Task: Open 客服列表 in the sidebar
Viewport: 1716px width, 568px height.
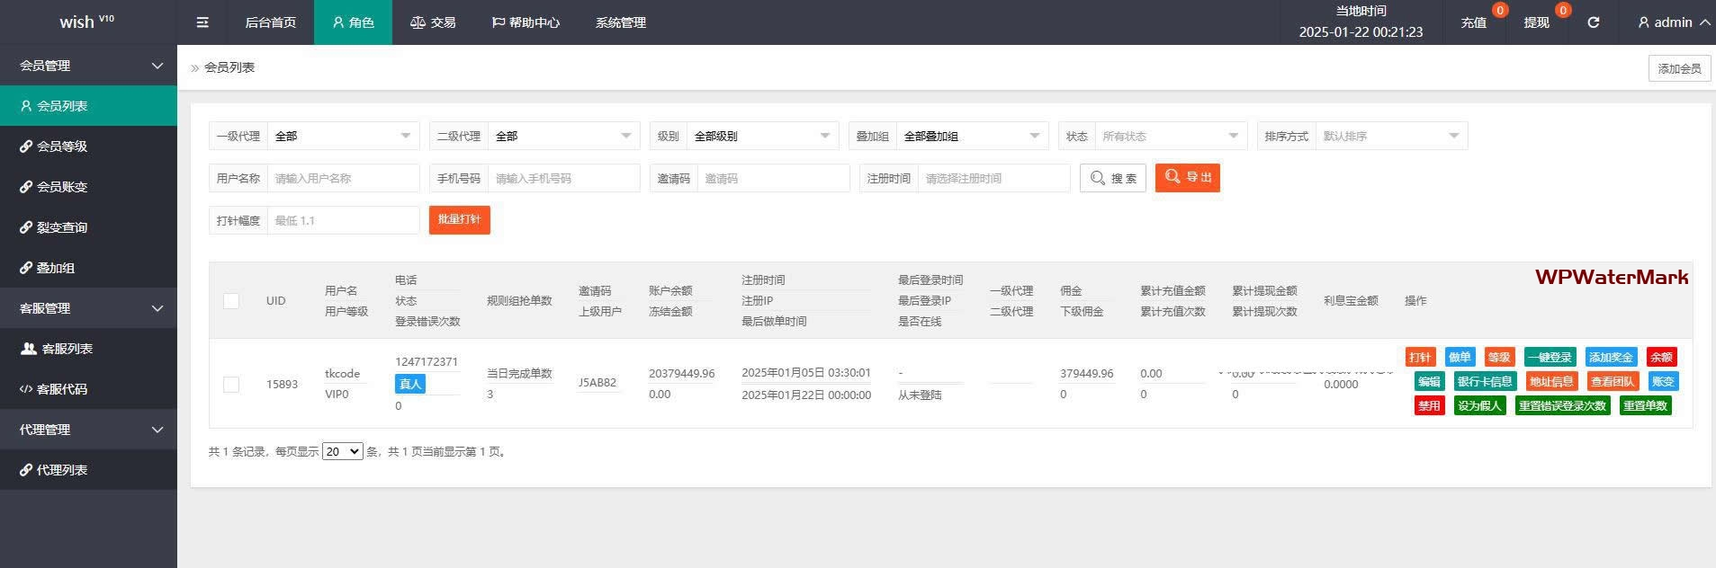Action: pos(67,349)
